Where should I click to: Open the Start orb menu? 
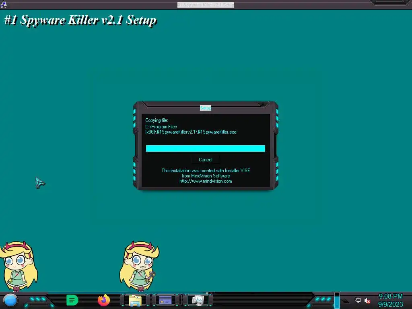tap(10, 300)
